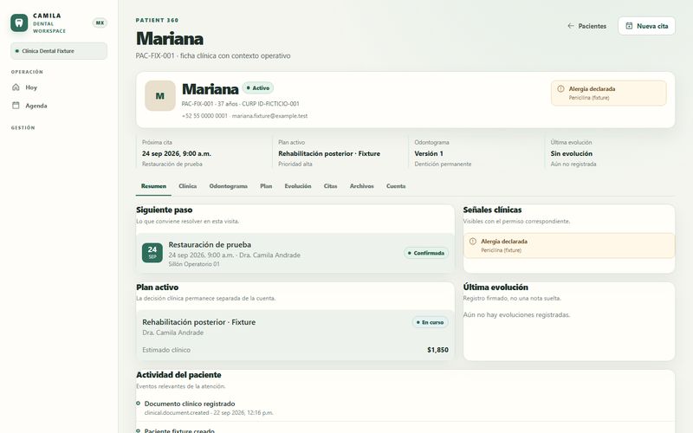Switch to the Evolución tab
This screenshot has width=693, height=433.
pos(298,186)
